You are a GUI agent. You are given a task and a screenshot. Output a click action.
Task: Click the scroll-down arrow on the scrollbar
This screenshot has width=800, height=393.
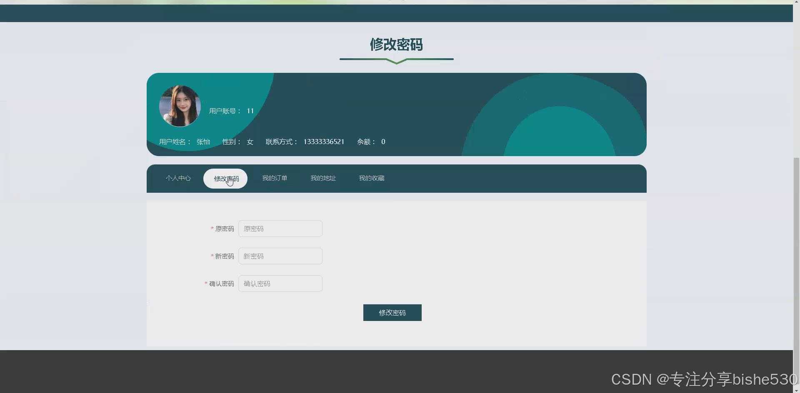point(796,391)
